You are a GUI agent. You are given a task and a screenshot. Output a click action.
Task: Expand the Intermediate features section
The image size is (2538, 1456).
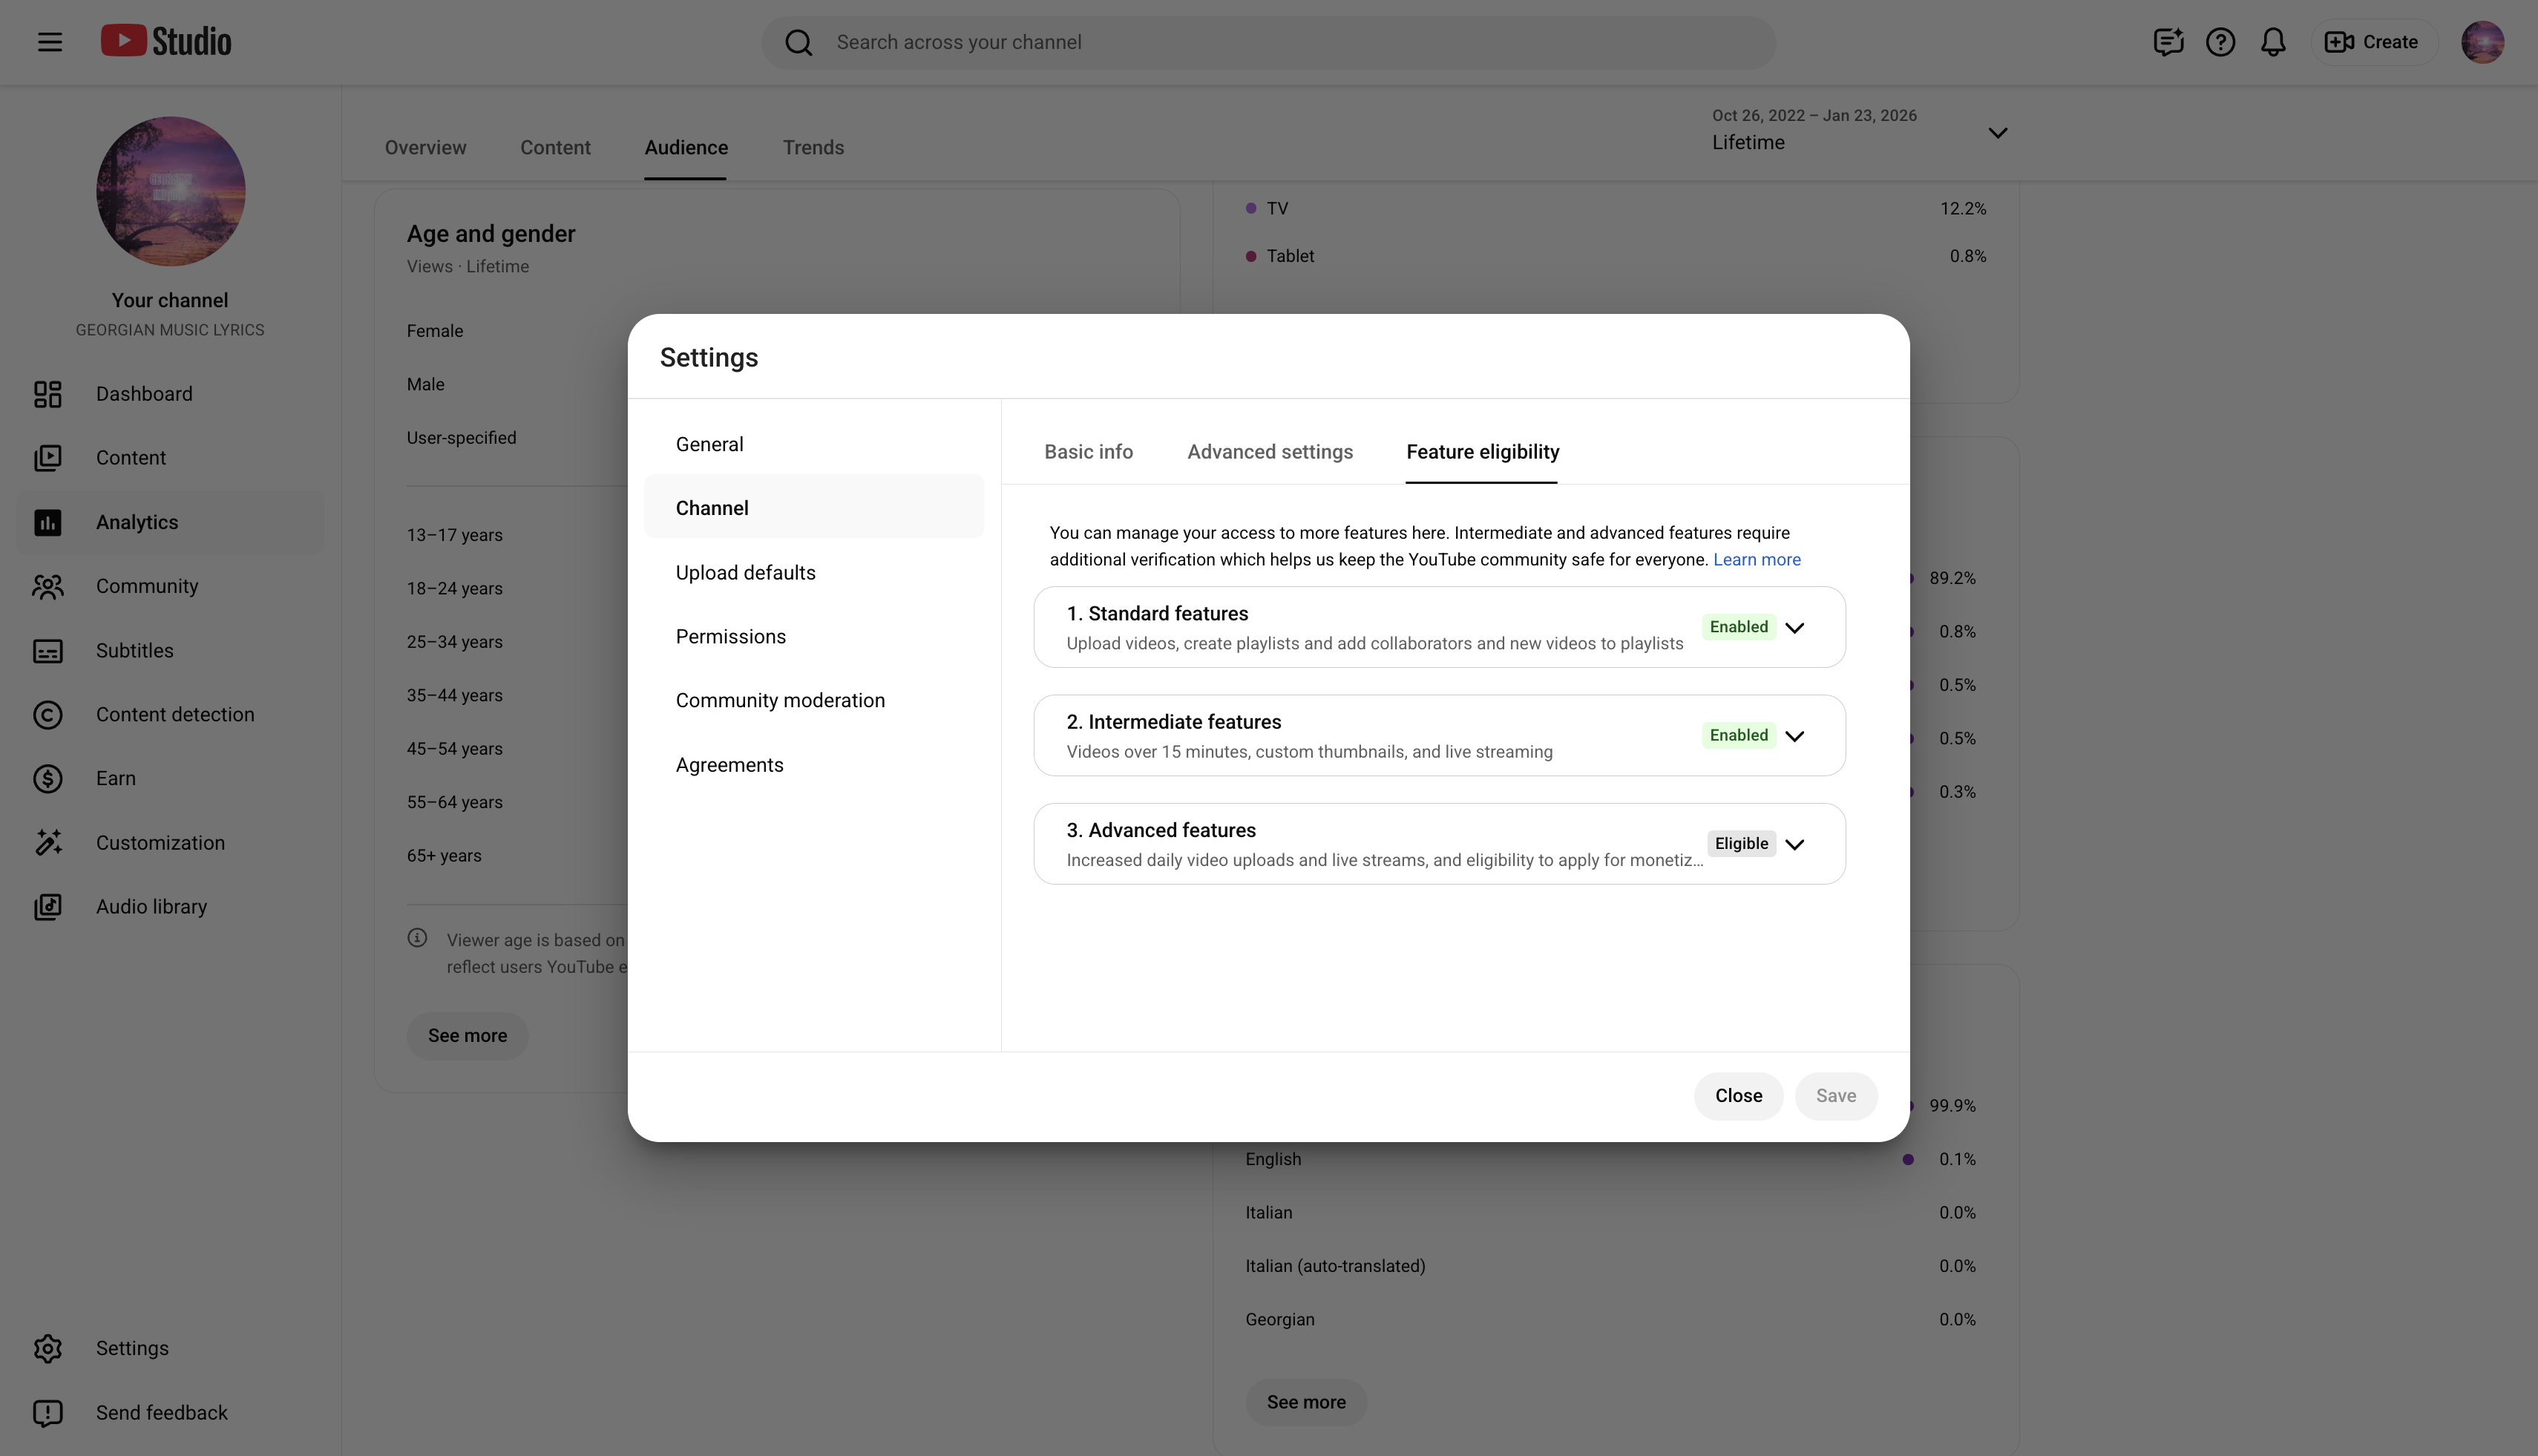click(1795, 736)
